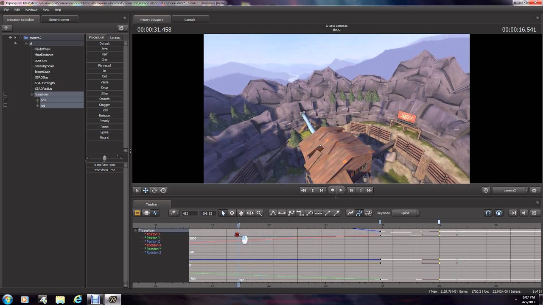The width and height of the screenshot is (543, 305).
Task: Toggle selection arrow next to camera2
Action: 15,38
